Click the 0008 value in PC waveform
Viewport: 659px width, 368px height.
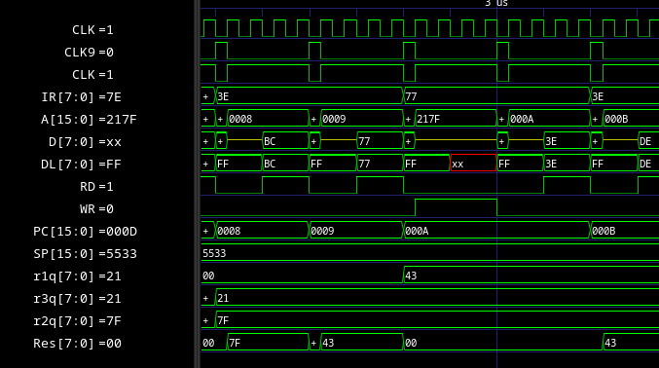click(229, 231)
